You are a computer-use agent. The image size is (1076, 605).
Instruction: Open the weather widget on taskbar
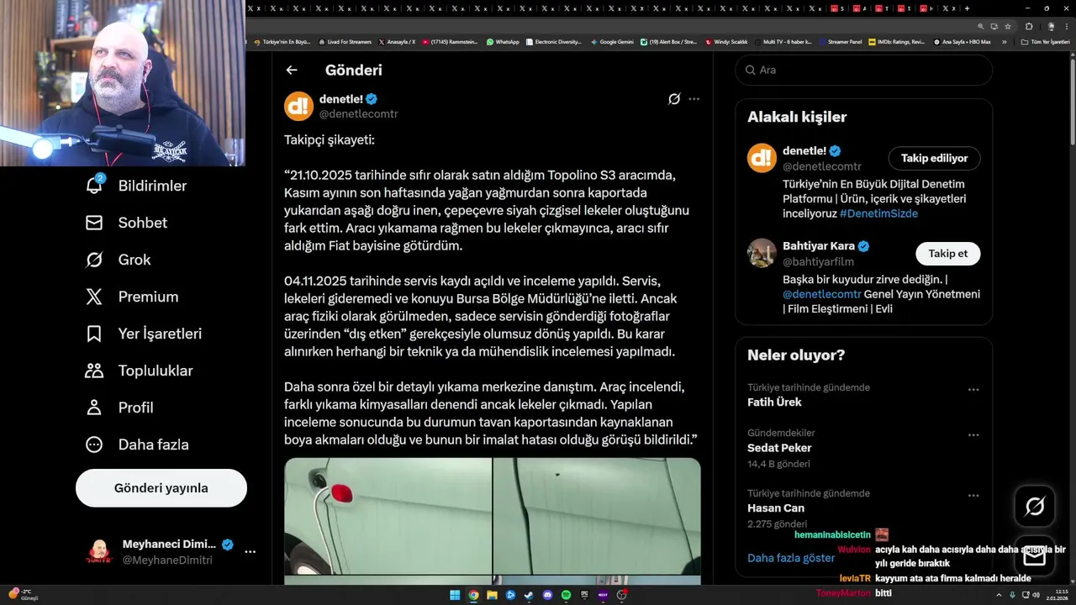[24, 595]
